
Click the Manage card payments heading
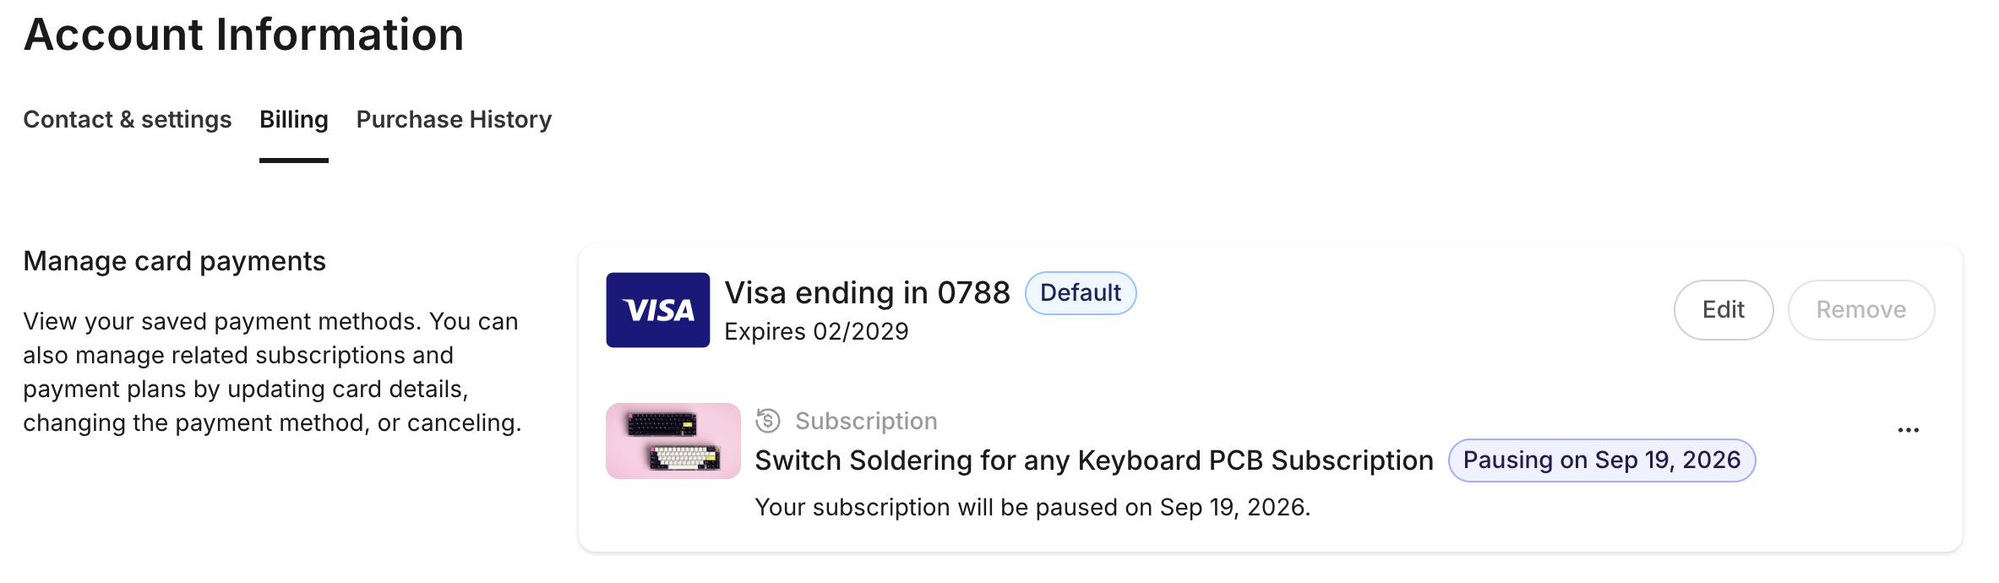[175, 261]
